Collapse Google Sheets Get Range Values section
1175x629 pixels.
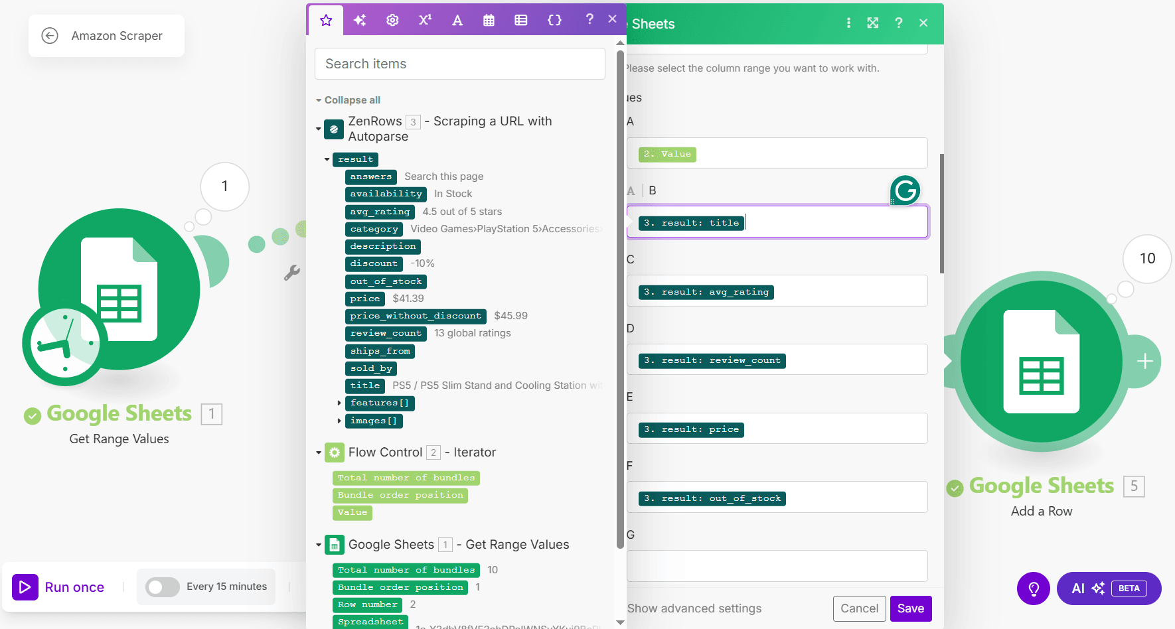pos(319,545)
